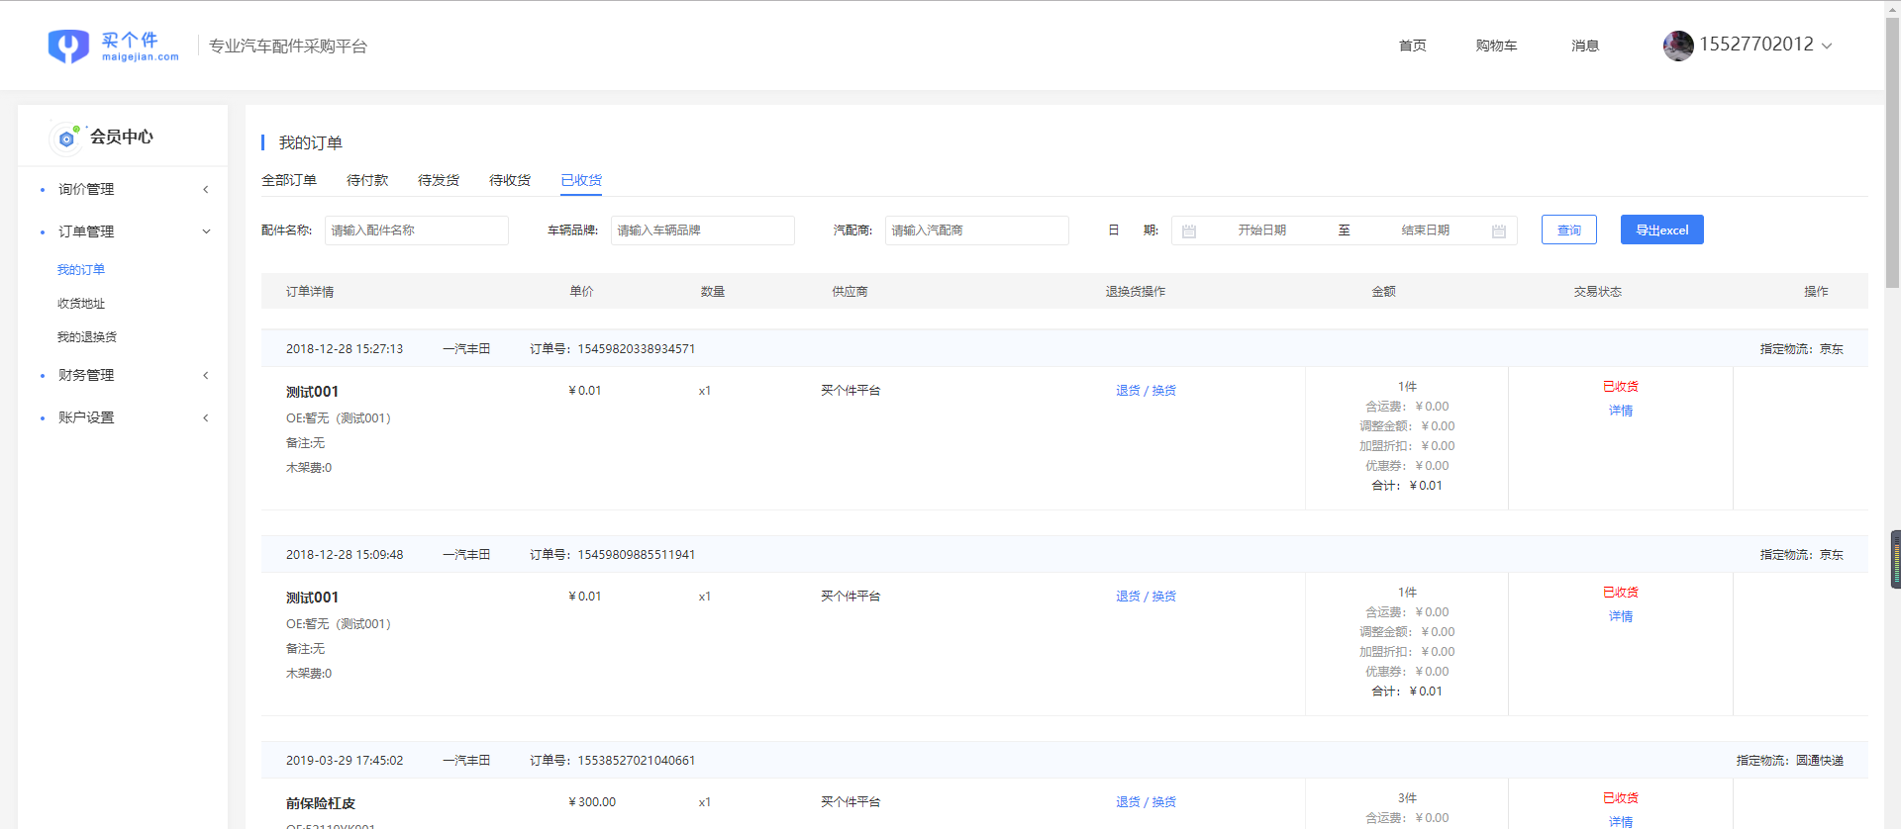Go to 首页 in top navigation
The height and width of the screenshot is (829, 1901).
coord(1412,46)
